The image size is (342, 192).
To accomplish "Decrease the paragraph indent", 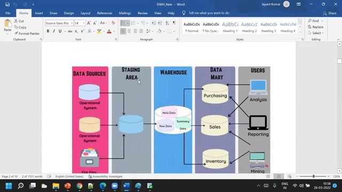I will pyautogui.click(x=153, y=23).
